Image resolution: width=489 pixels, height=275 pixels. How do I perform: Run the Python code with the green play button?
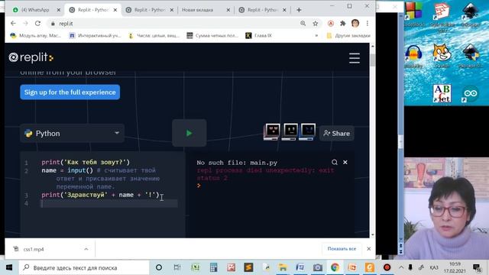[x=189, y=133]
